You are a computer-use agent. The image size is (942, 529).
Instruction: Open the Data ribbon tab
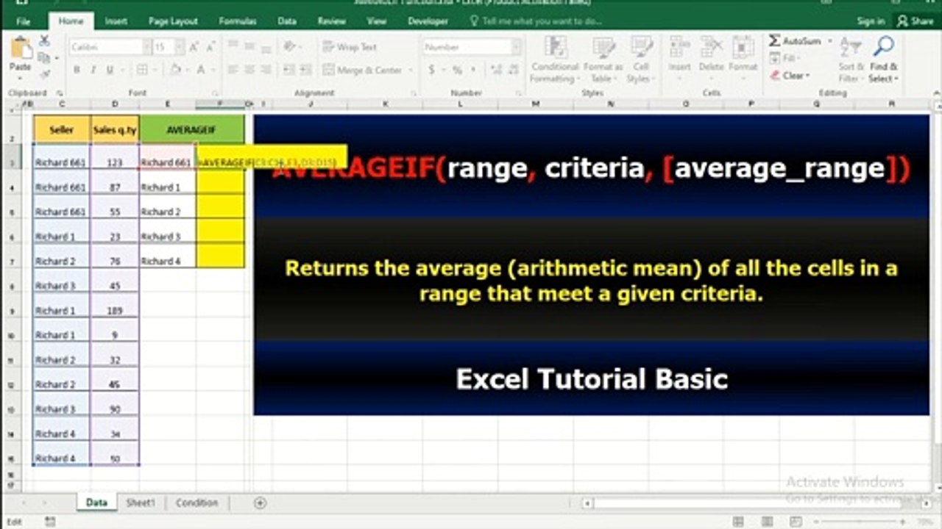(287, 21)
